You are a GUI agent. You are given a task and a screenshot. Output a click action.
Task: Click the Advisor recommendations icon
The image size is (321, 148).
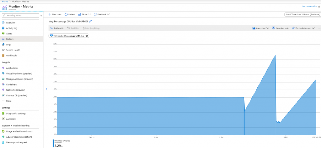(x=3, y=137)
